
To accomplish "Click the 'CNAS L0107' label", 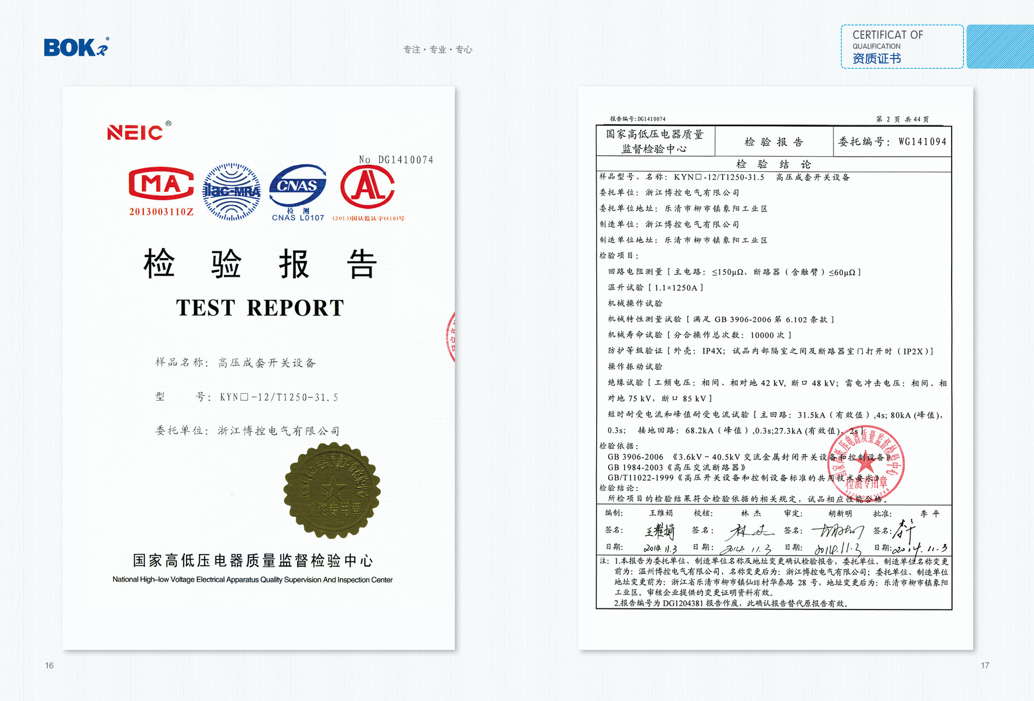I will [x=298, y=218].
